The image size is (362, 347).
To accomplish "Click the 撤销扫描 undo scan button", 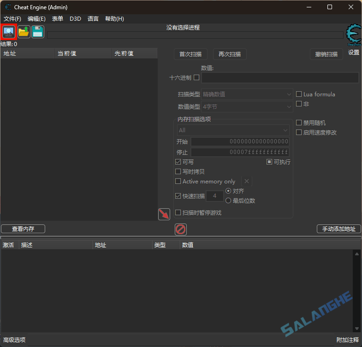I will coord(326,54).
